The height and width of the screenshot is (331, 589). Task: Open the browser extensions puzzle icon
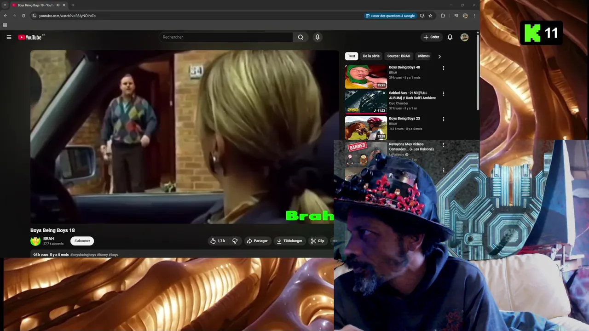coord(443,16)
